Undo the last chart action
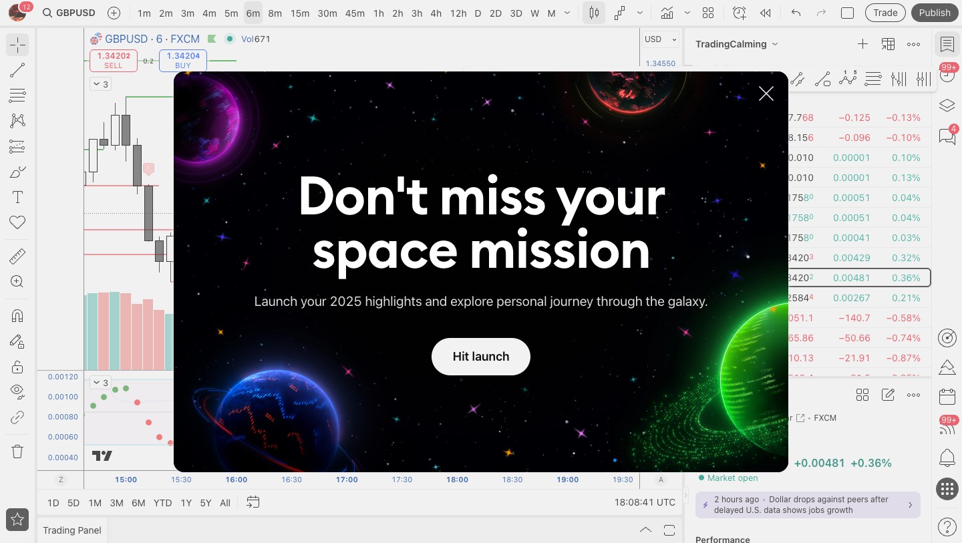Screen dimensions: 962x543 [796, 13]
